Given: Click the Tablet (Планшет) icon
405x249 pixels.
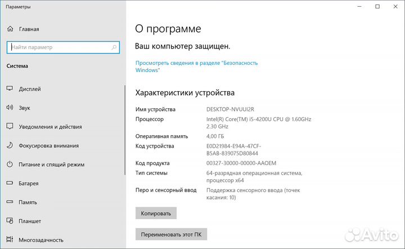Looking at the screenshot, I should click(10, 221).
